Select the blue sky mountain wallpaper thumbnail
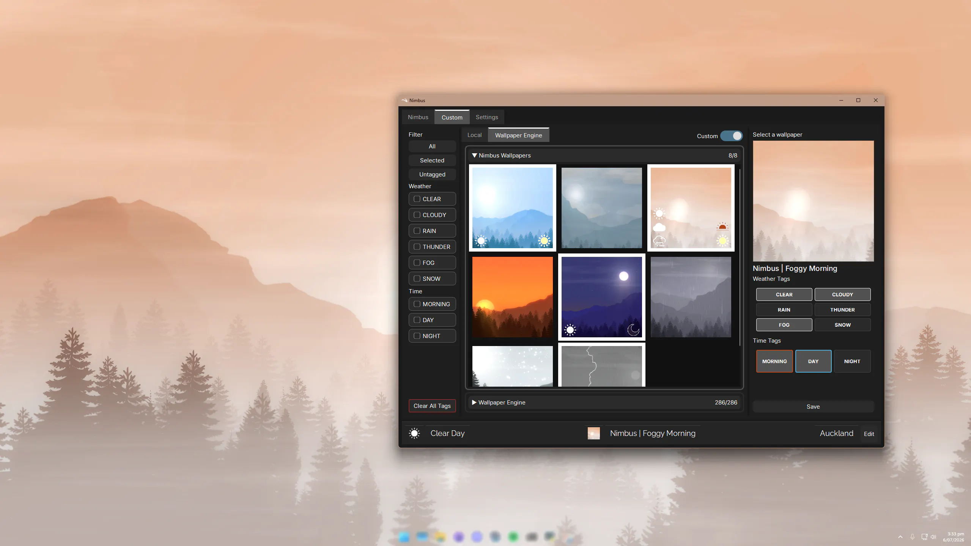The height and width of the screenshot is (546, 971). click(x=512, y=208)
